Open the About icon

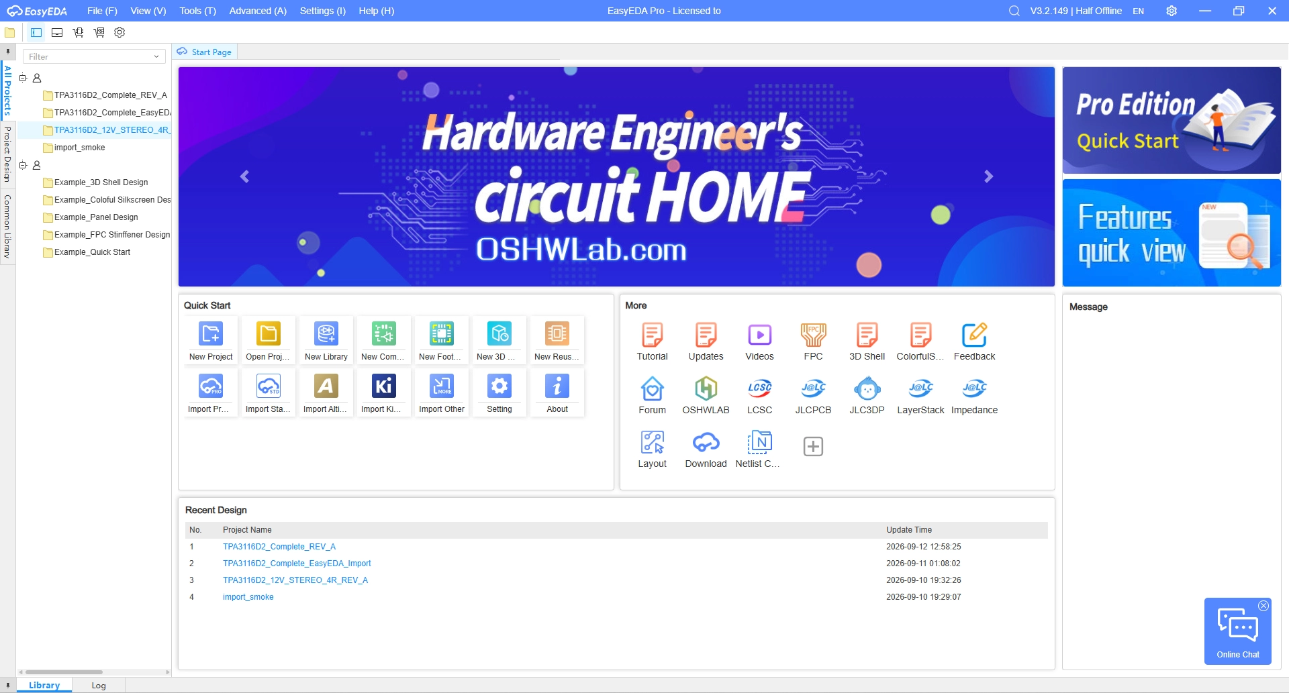pyautogui.click(x=557, y=386)
